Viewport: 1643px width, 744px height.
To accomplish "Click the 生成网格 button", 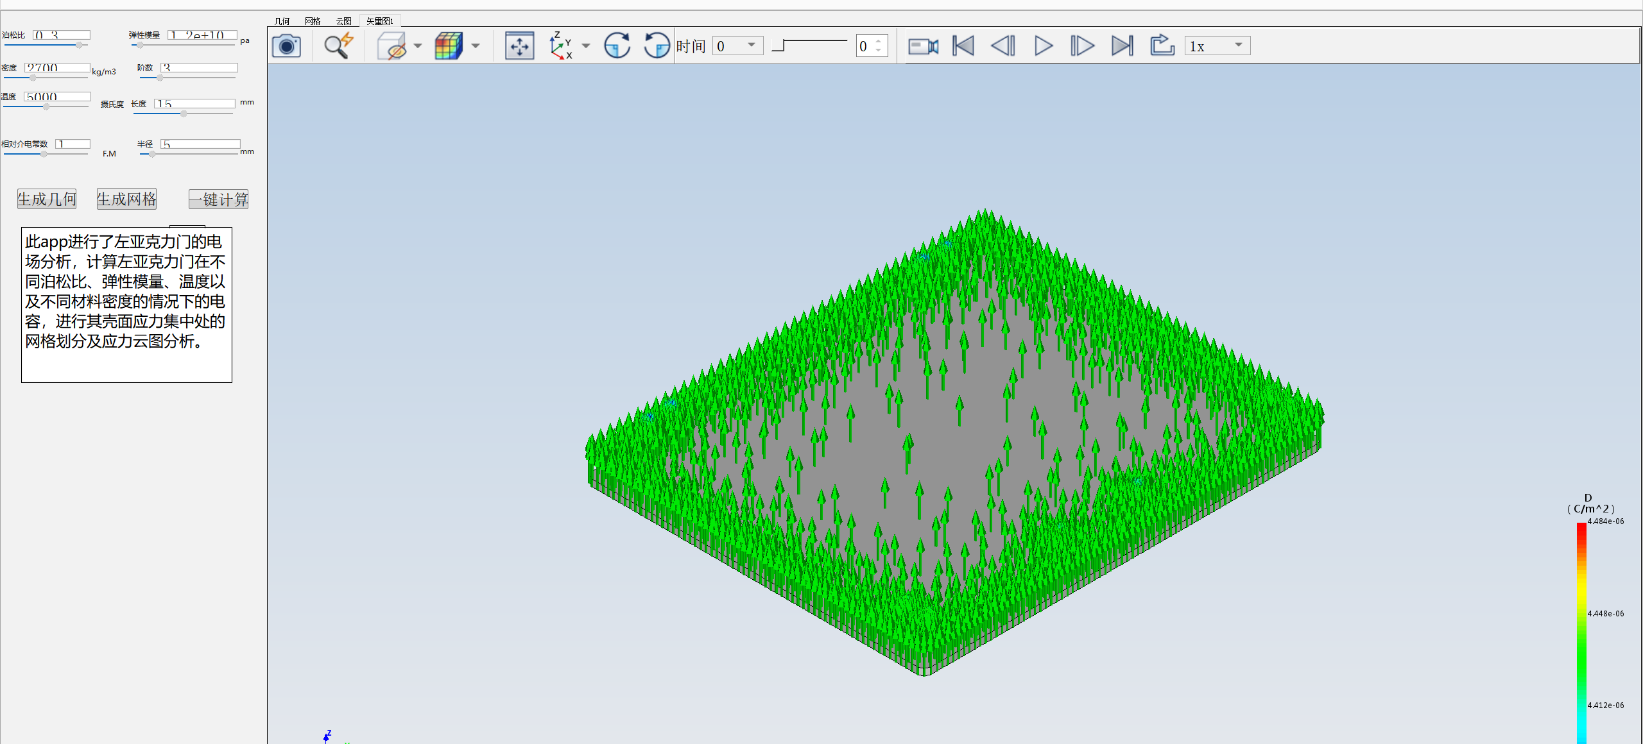I will pos(126,199).
